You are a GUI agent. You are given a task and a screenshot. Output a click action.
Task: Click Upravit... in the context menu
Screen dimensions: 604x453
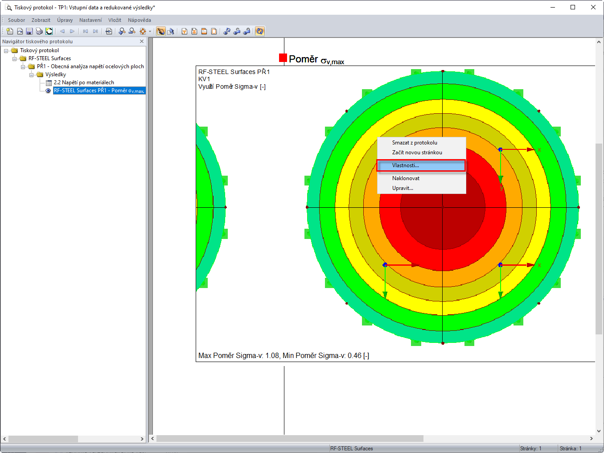403,188
